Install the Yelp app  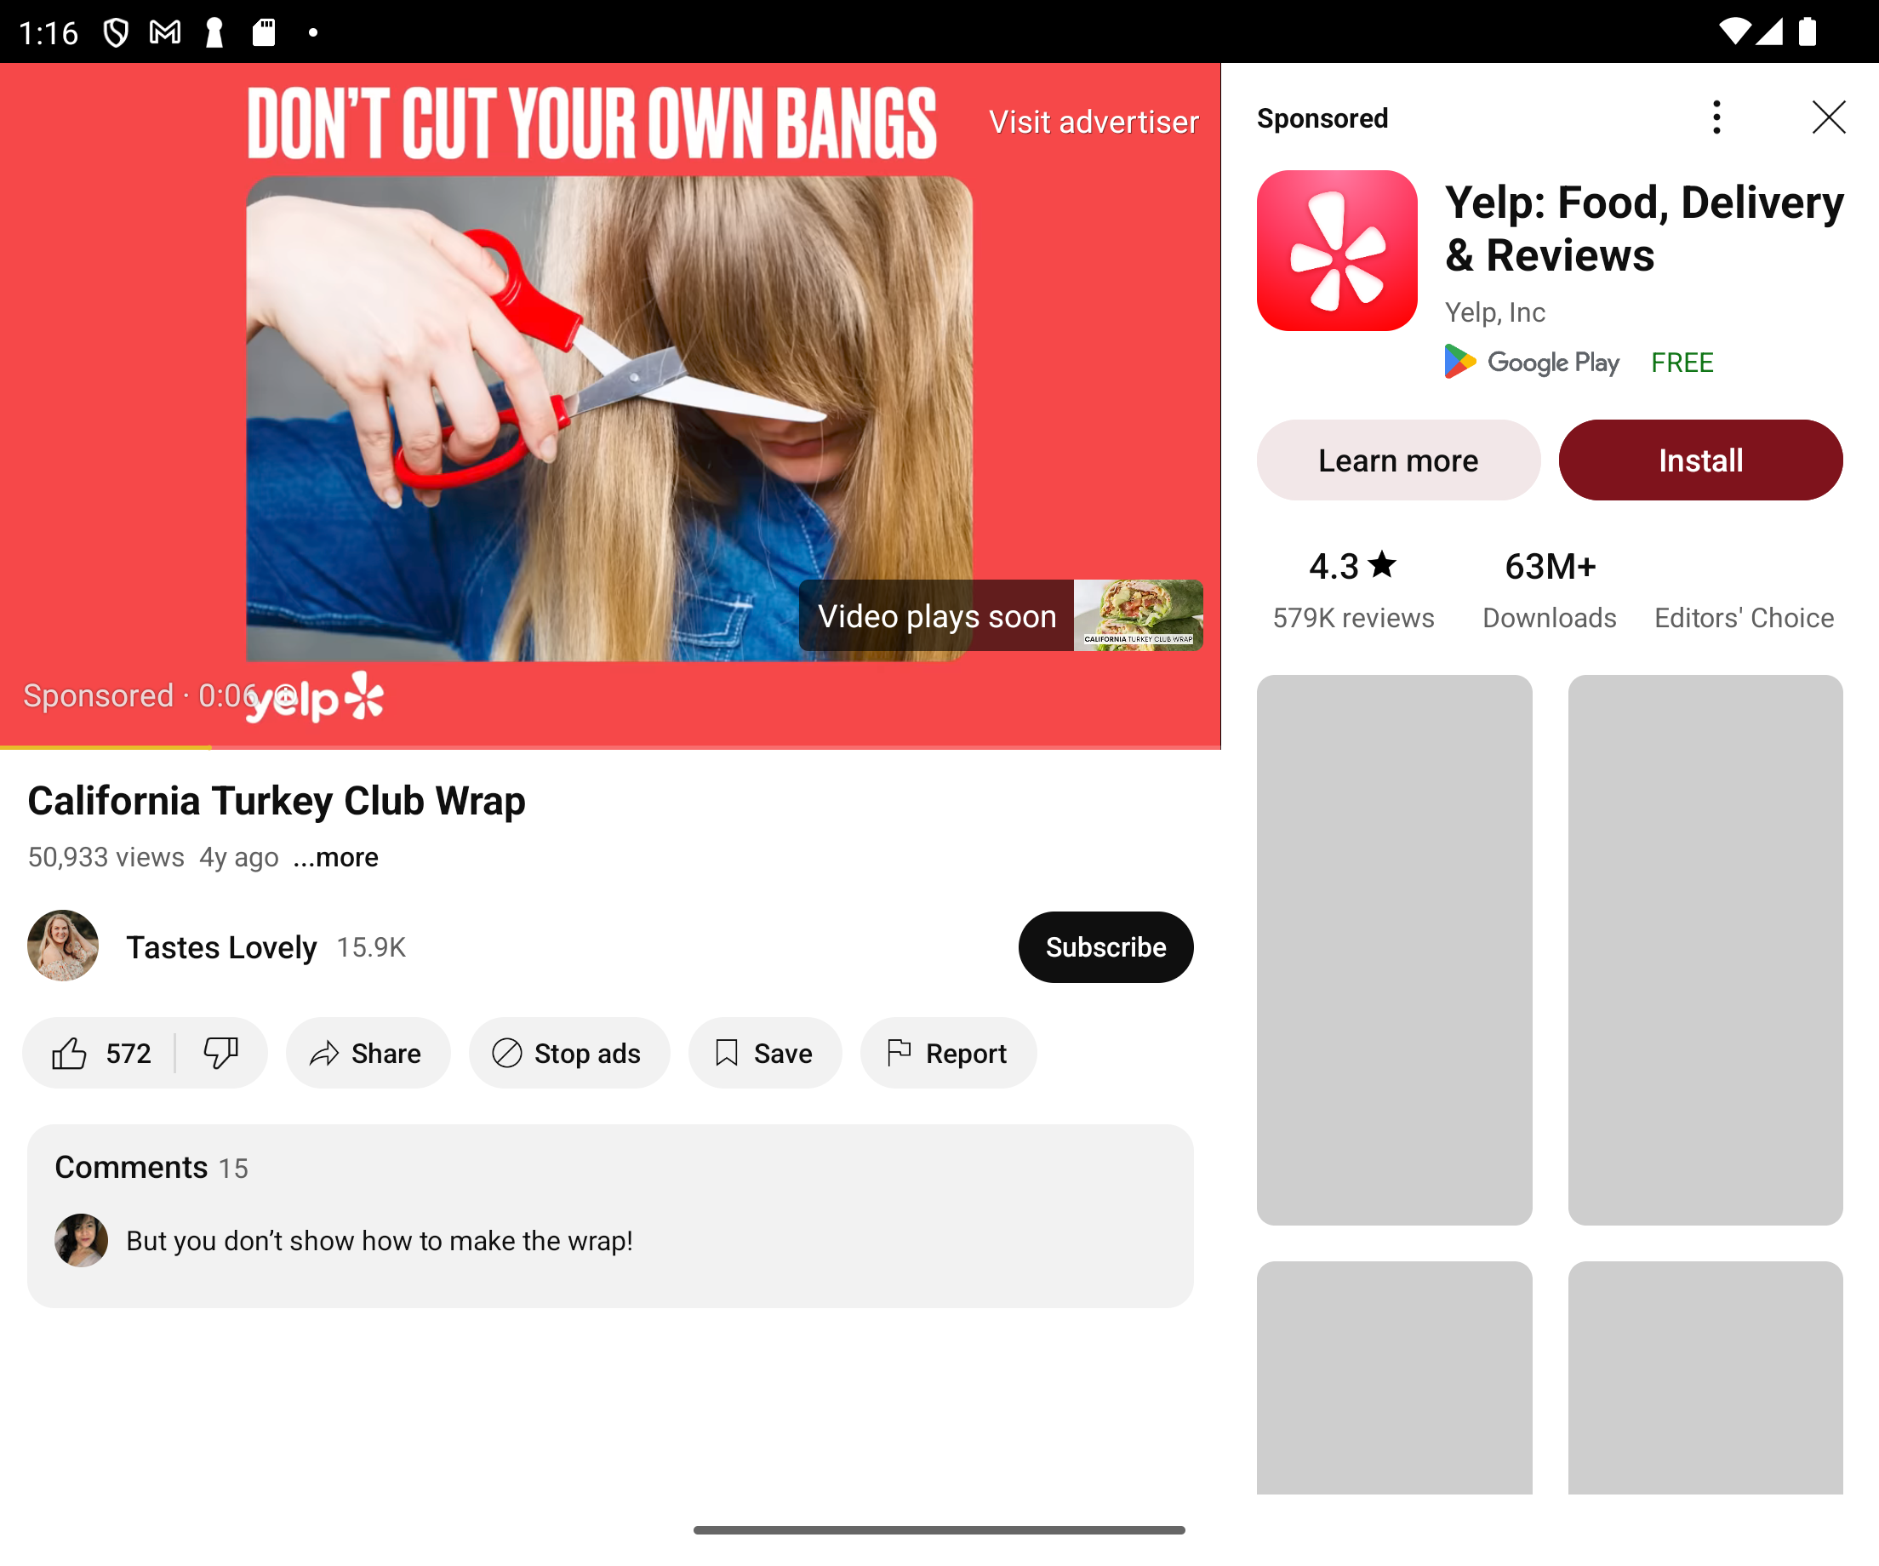point(1700,460)
